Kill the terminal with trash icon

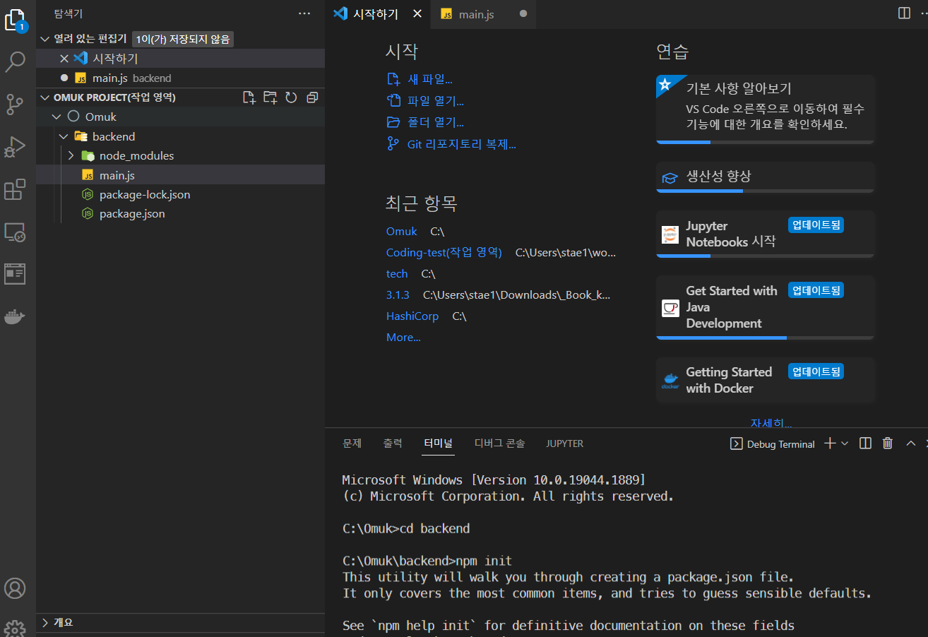tap(888, 443)
